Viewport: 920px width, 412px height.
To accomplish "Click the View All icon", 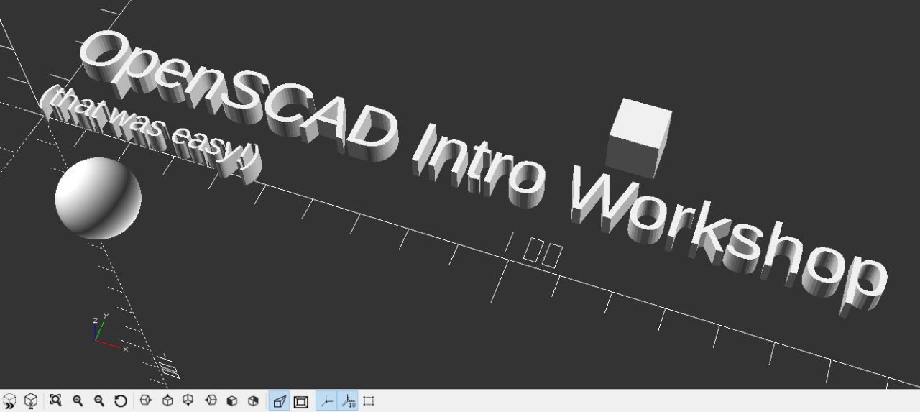I will pyautogui.click(x=56, y=401).
